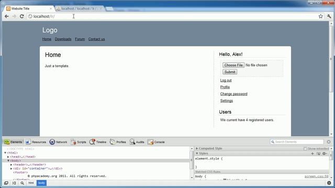The height and width of the screenshot is (188, 335).
Task: Click the Logo heading link
Action: [50, 30]
